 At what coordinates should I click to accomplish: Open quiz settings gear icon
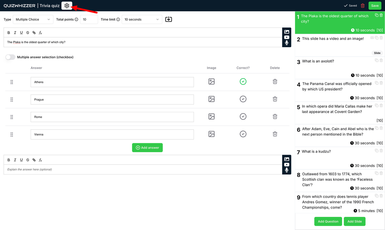tap(67, 6)
